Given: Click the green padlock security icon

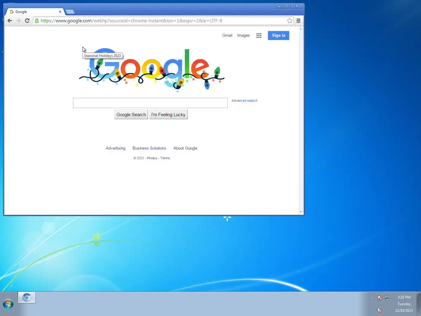Looking at the screenshot, I should click(37, 20).
